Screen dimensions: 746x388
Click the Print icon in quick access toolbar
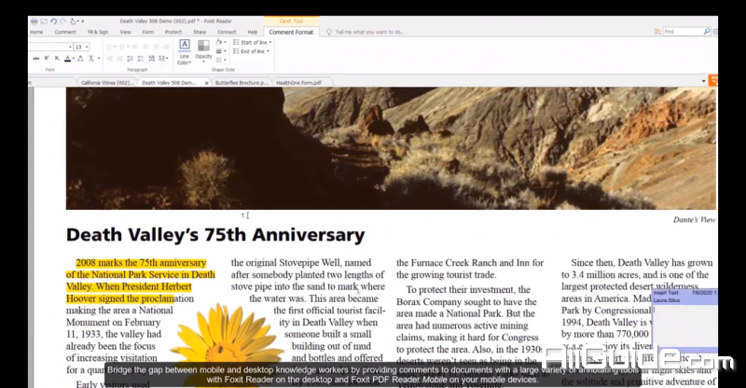pos(35,21)
